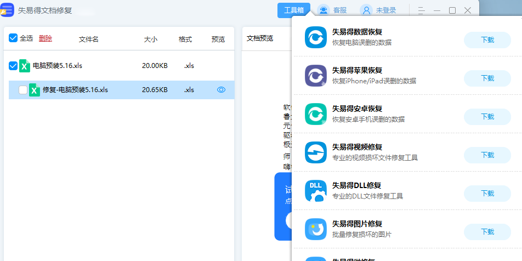Click the 失易得苹果恢复 title text
This screenshot has width=522, height=261.
click(357, 70)
